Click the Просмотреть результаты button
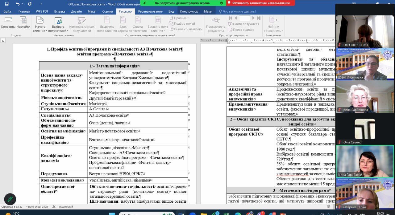395x215 pixels. point(216,24)
